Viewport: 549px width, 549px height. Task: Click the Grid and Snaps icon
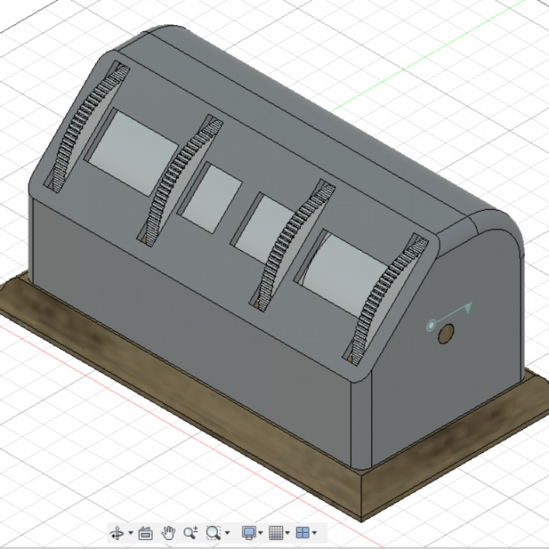coord(276,532)
